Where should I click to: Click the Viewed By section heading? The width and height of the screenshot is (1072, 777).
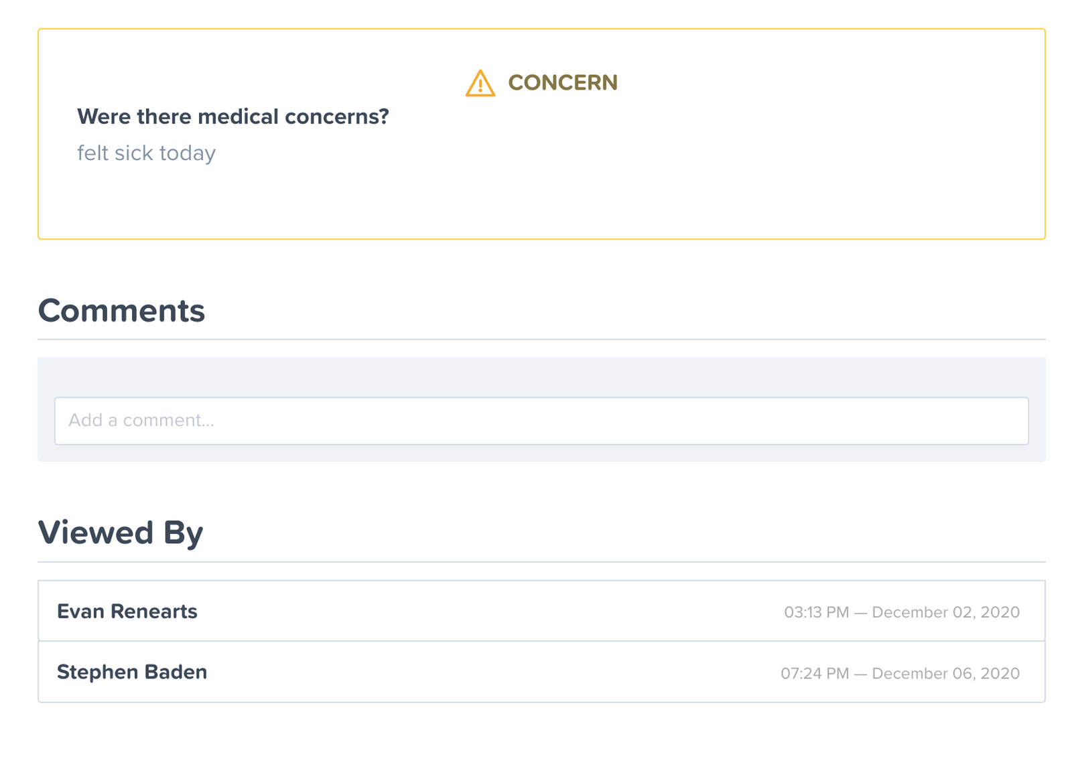click(121, 533)
